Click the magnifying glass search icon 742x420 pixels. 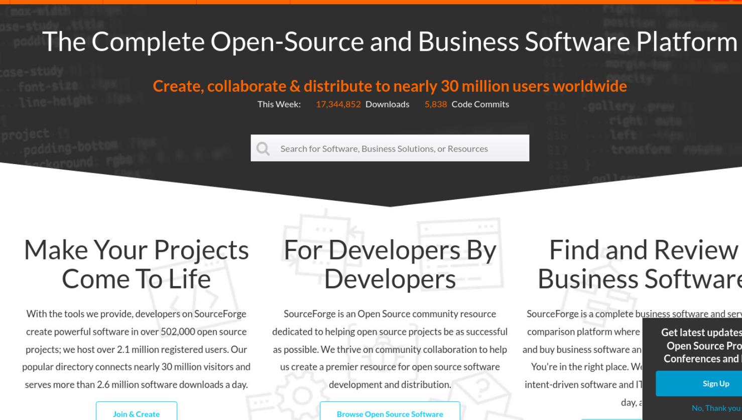263,149
